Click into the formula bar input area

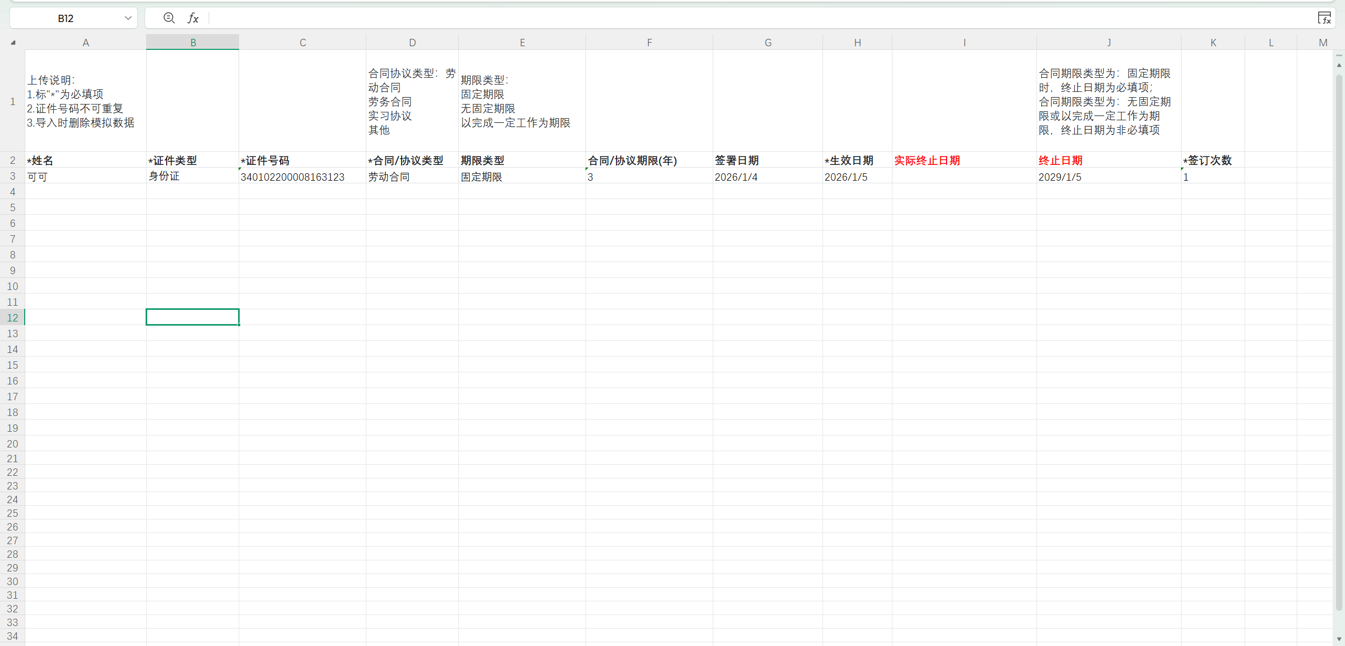coord(736,18)
